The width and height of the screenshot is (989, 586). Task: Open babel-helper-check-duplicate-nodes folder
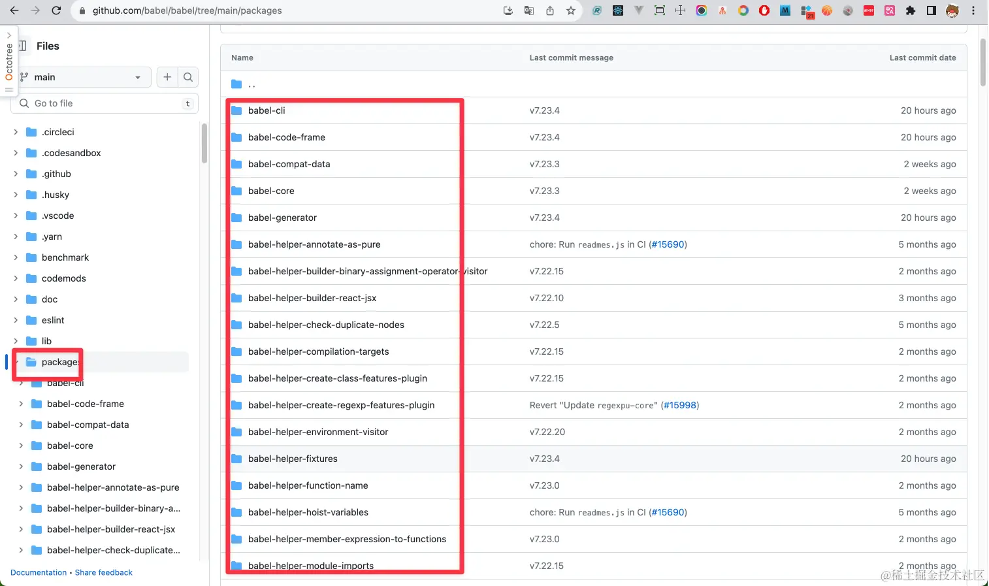pos(326,325)
